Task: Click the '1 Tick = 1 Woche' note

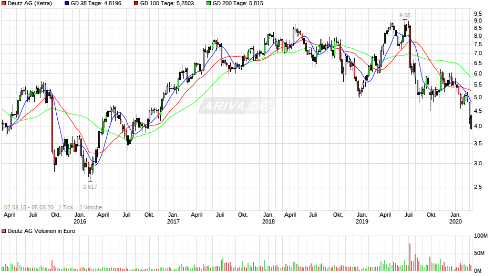Action: pos(80,207)
